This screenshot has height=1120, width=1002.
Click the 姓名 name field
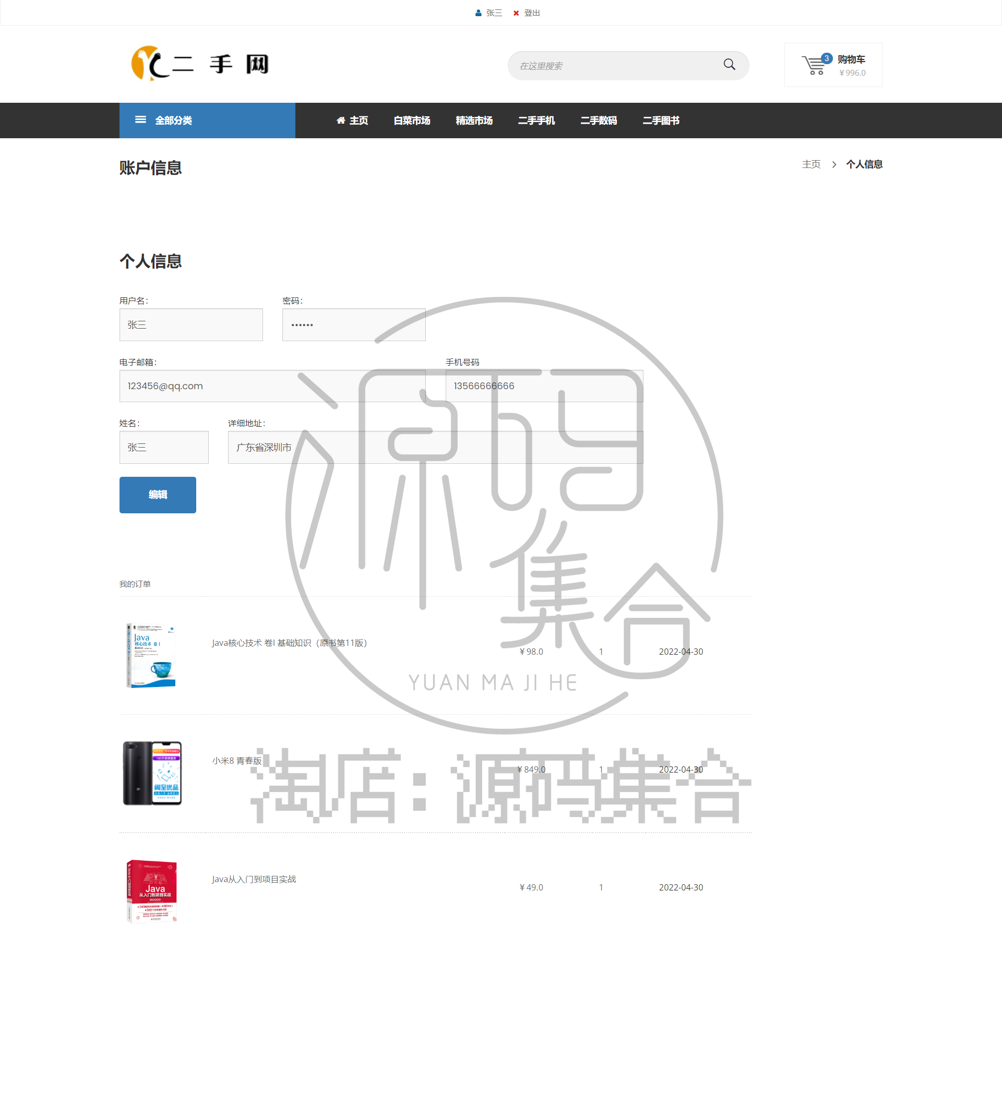(x=164, y=448)
